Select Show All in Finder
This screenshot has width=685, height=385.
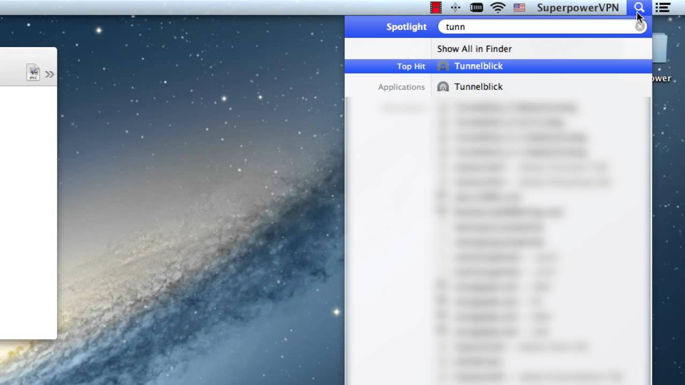coord(474,49)
